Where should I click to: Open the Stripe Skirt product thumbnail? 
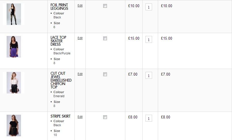pyautogui.click(x=14, y=125)
